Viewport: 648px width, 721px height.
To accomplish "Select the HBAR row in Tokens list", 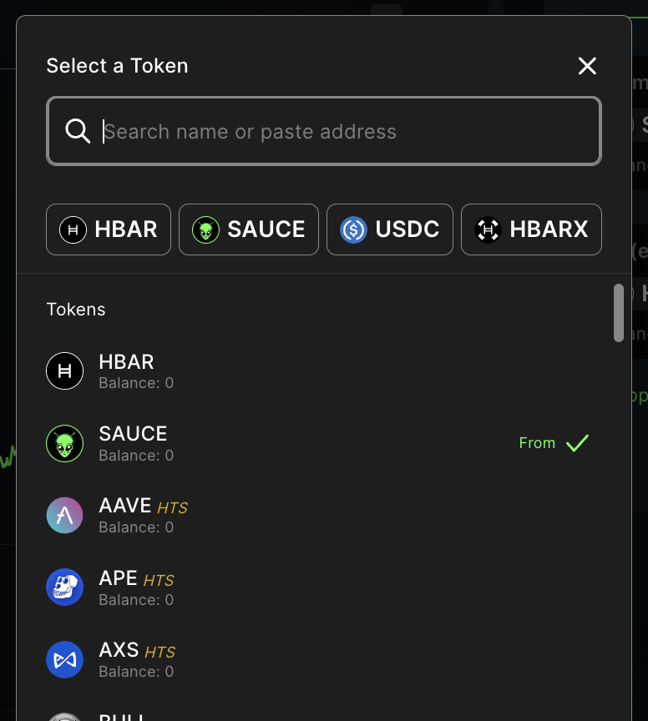I will pos(317,371).
